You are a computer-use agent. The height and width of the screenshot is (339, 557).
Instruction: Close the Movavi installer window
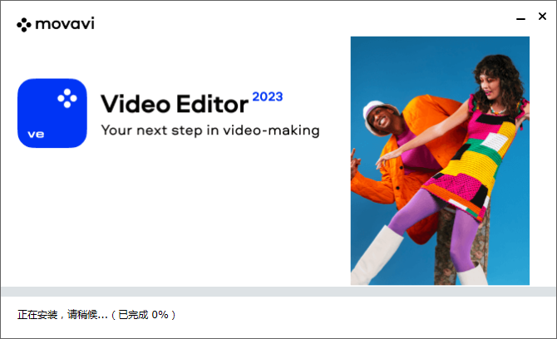point(542,17)
